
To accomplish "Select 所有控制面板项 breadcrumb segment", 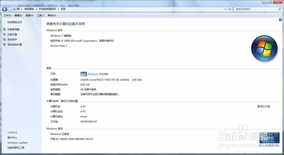I will (x=47, y=9).
